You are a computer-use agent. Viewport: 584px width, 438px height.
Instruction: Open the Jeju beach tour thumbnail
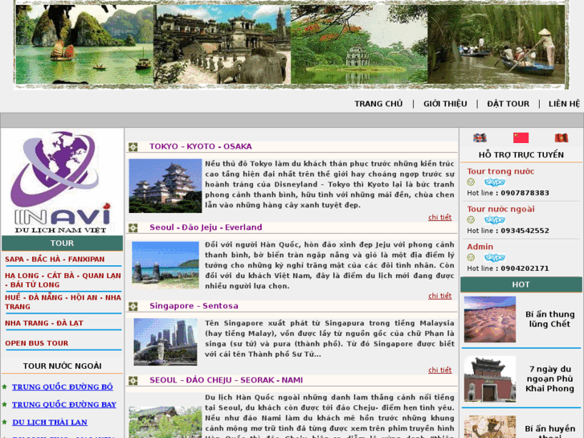(x=165, y=265)
